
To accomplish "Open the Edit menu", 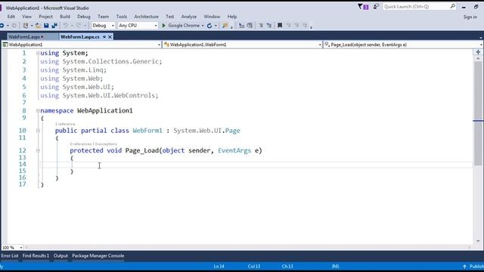I will (11, 17).
